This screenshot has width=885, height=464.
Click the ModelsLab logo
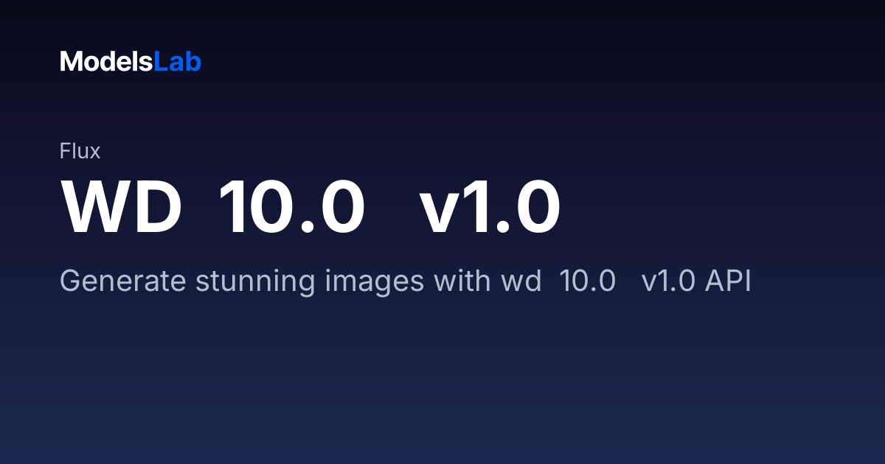tap(131, 62)
